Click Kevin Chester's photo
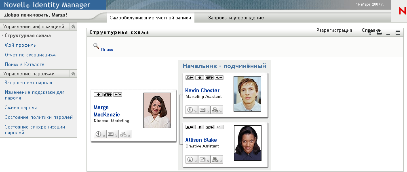 point(247,93)
